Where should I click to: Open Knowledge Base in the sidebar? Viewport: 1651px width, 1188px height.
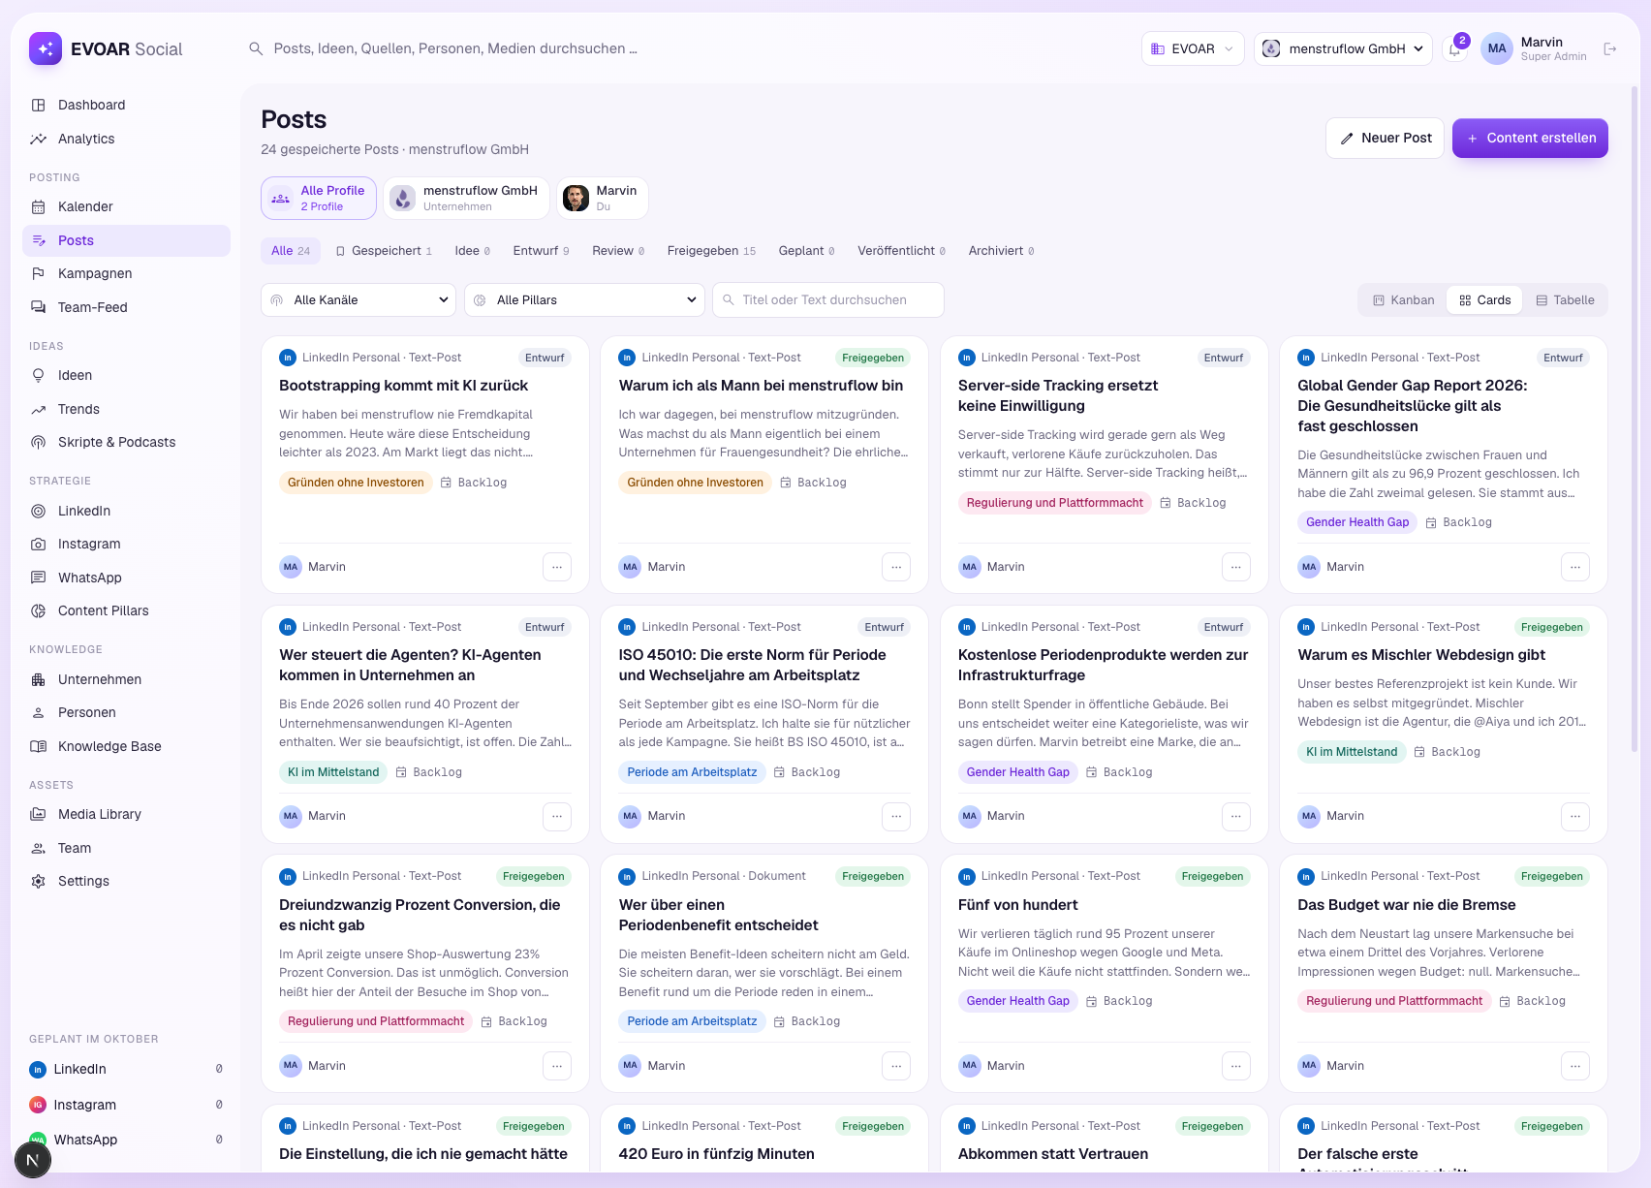point(126,746)
